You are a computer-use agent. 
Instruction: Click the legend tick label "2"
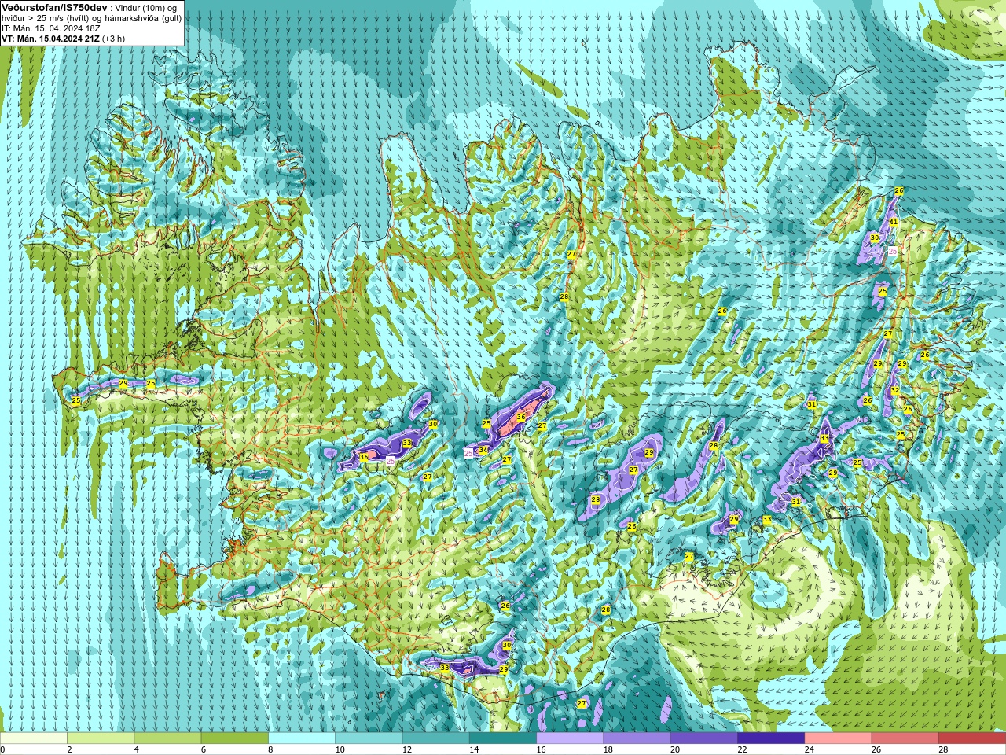[x=69, y=749]
